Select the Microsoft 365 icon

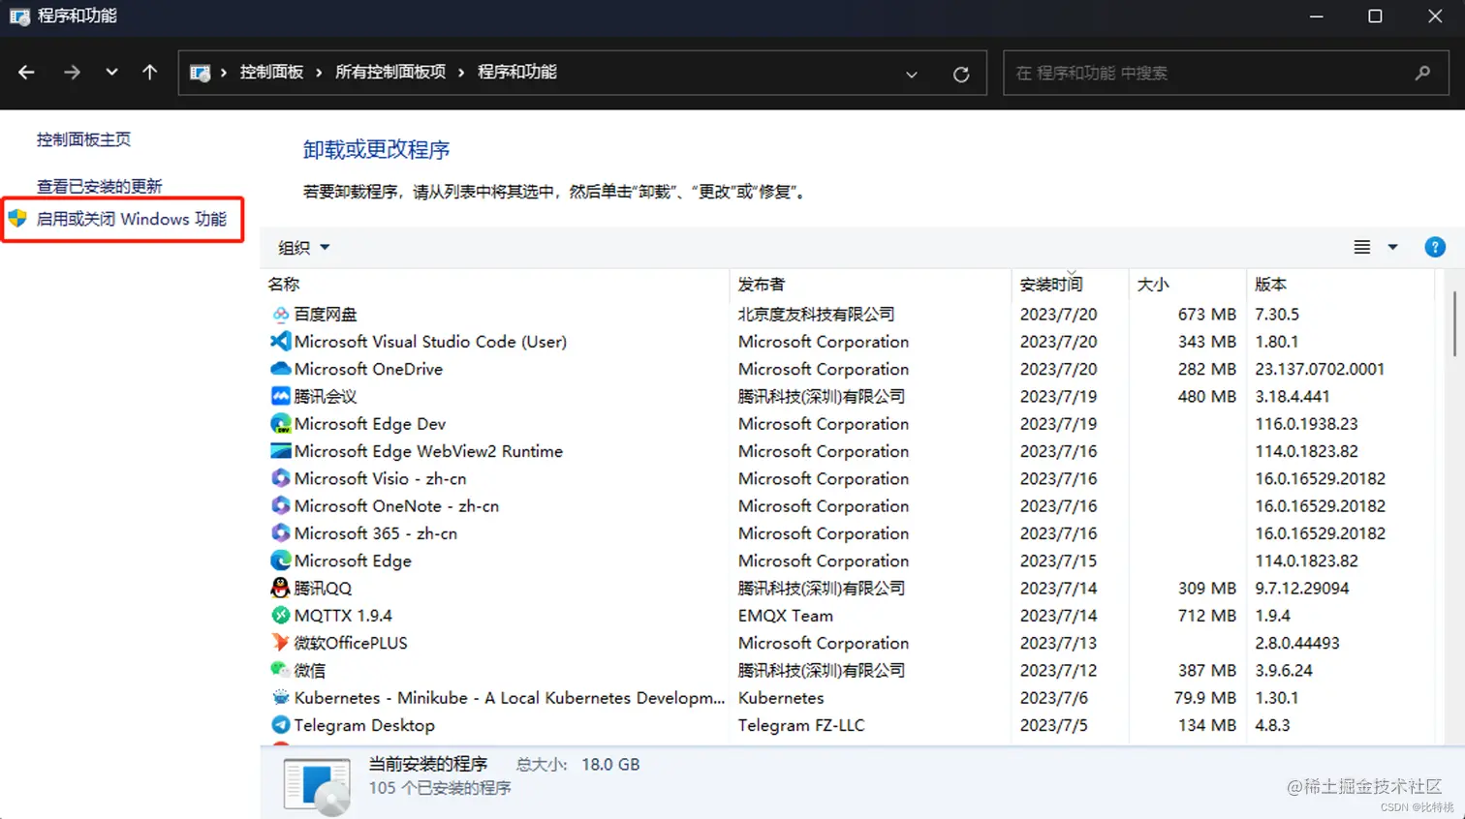tap(280, 533)
